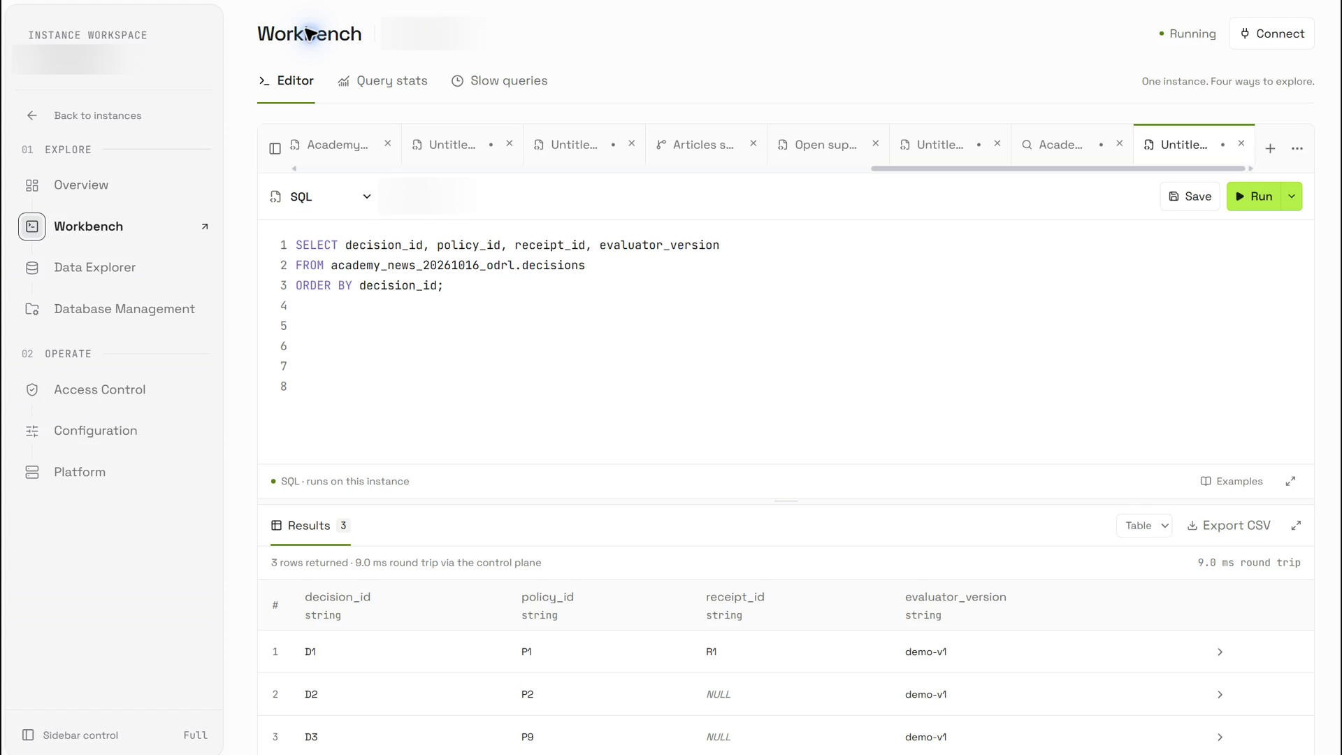Expand row D2 details chevron
The height and width of the screenshot is (755, 1342).
1220,695
